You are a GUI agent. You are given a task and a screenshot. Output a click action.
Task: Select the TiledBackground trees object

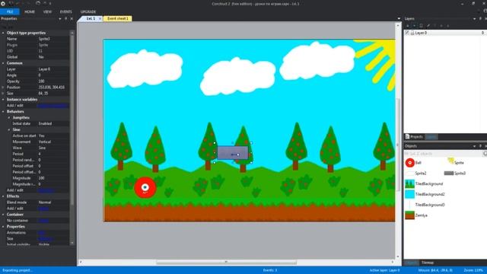point(424,184)
